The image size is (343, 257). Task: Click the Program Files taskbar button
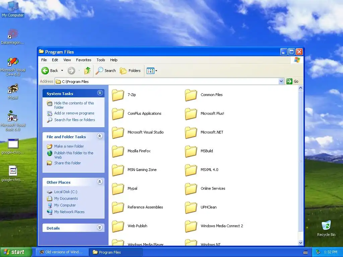pos(116,252)
